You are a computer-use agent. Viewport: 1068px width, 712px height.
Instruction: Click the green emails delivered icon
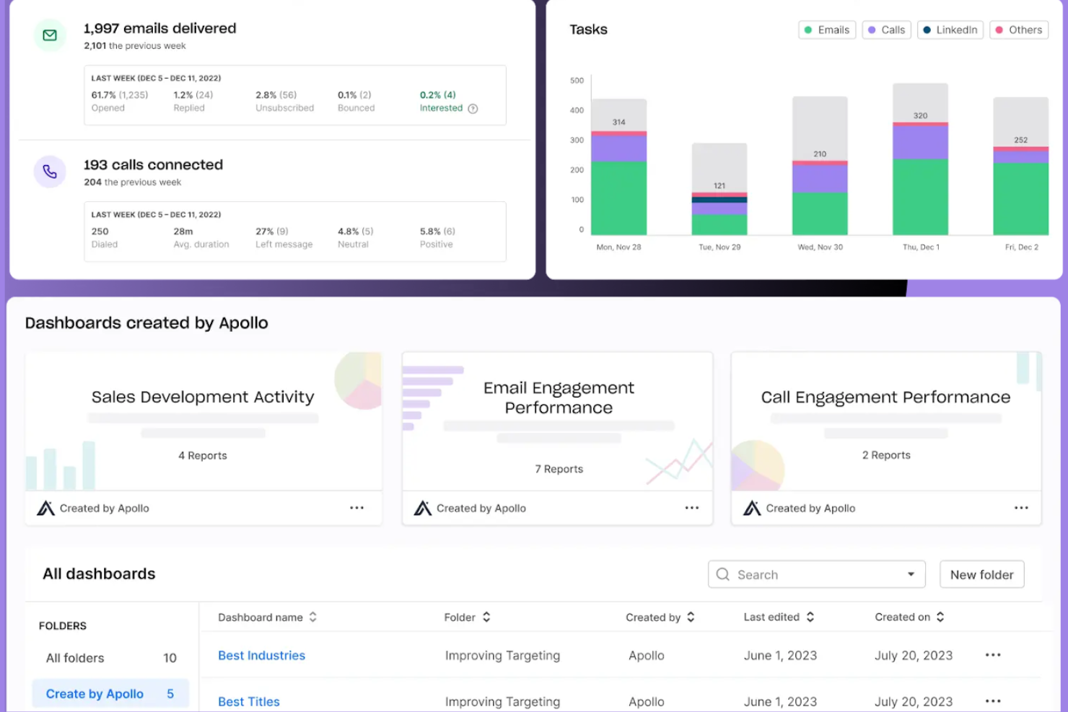(x=50, y=34)
